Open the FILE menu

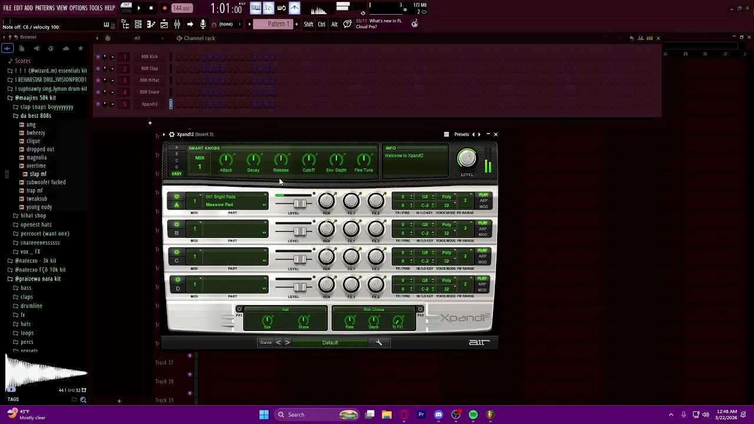7,8
